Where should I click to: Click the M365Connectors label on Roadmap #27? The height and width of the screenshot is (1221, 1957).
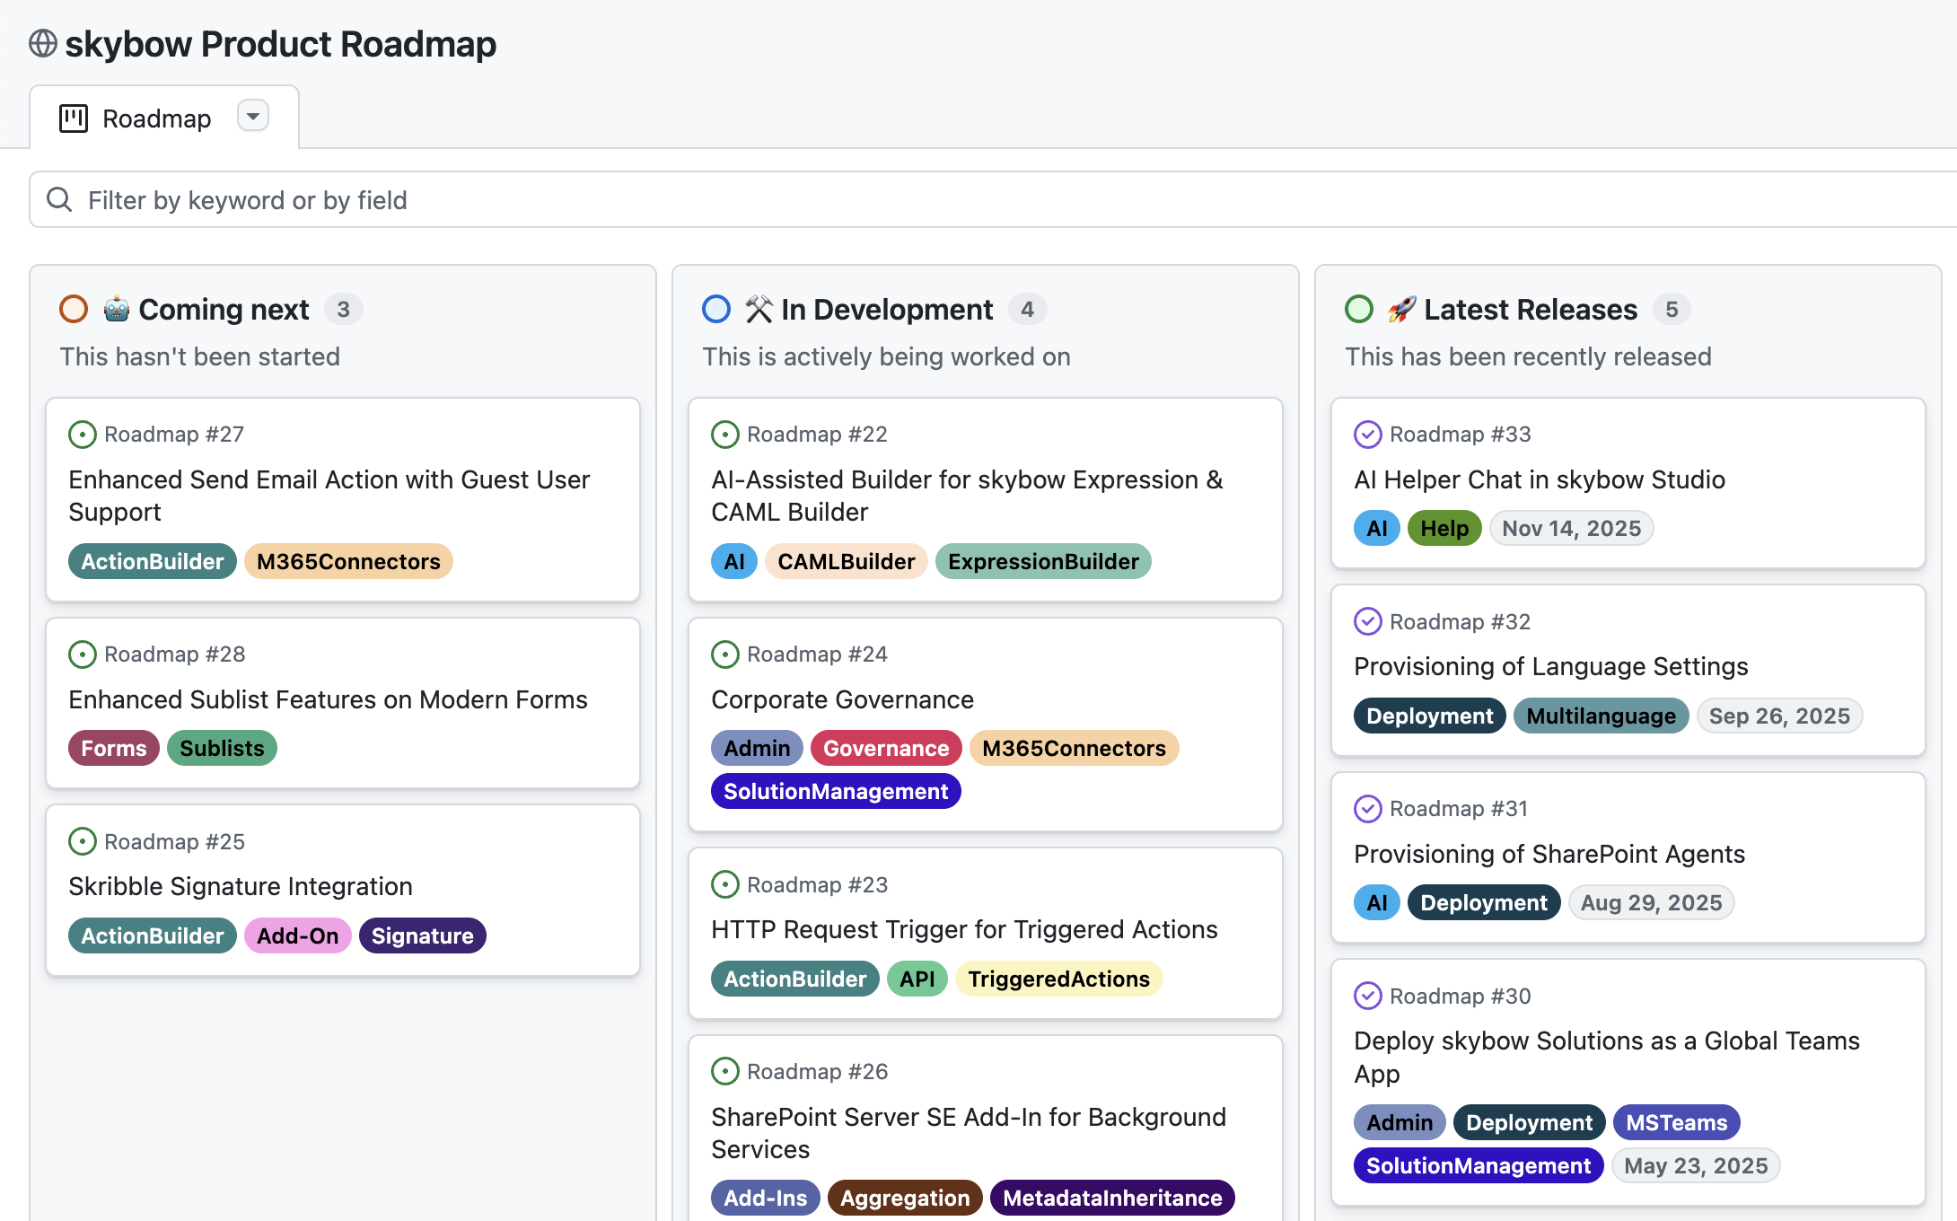[x=348, y=561]
